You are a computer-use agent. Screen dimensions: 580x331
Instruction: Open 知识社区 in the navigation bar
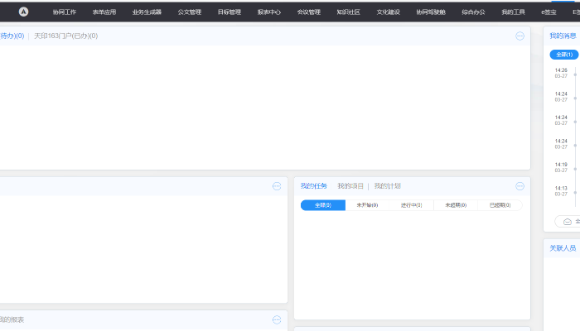coord(348,12)
